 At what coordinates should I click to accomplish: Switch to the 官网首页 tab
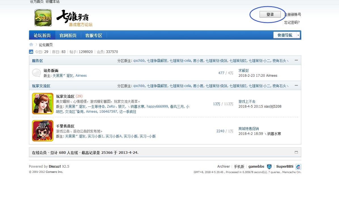point(68,35)
